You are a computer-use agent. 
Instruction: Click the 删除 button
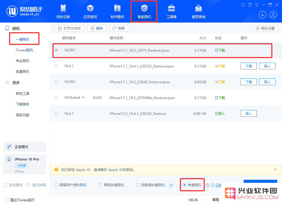(97, 28)
